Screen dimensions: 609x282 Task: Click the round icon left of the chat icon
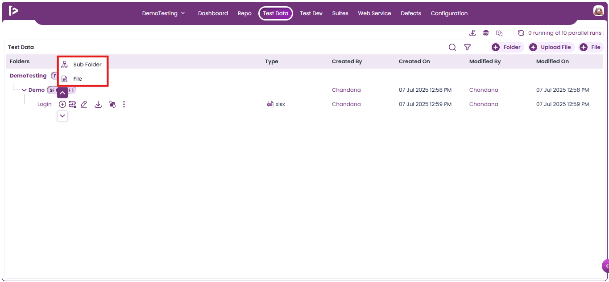(x=486, y=33)
